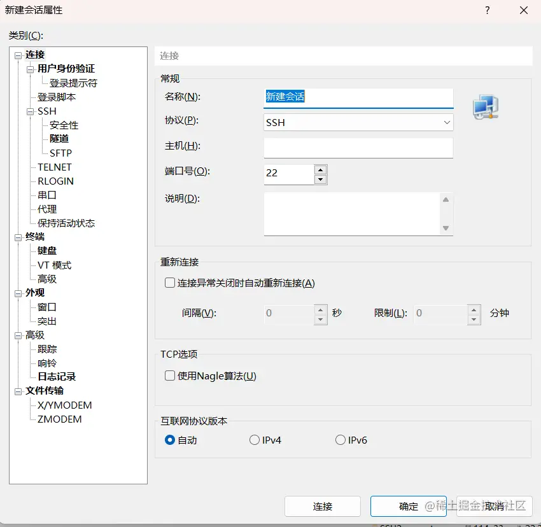The height and width of the screenshot is (527, 541).
Task: Select 终端 tree item
Action: pyautogui.click(x=35, y=237)
